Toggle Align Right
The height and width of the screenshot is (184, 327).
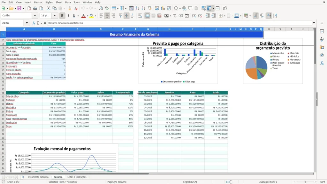(113, 16)
